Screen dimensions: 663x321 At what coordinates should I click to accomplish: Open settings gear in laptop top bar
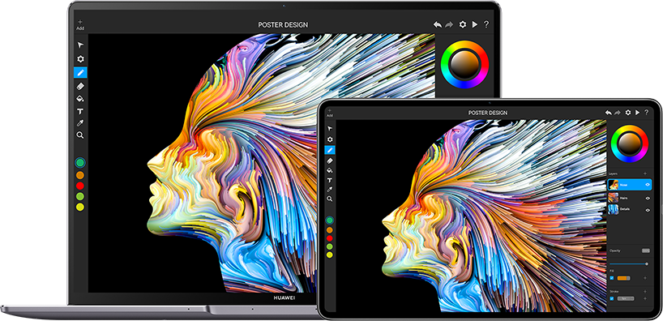click(x=463, y=24)
